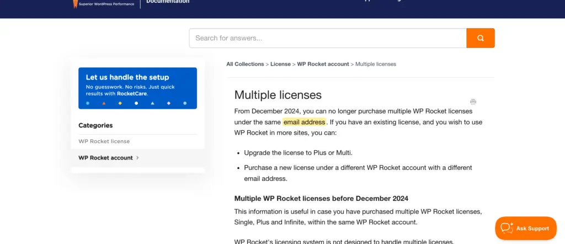565x244 pixels.
Task: Click the 'This information is useful' paragraph
Action: tap(358, 216)
